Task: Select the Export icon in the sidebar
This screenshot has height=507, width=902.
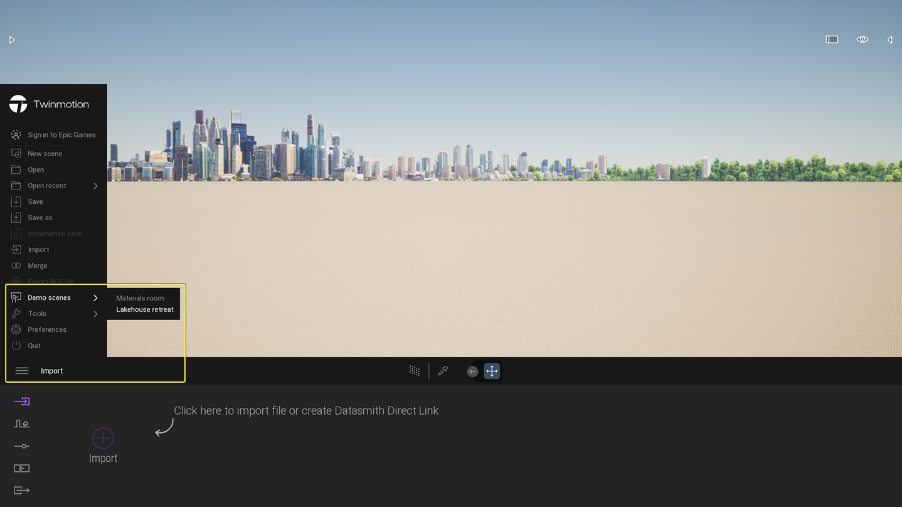Action: [x=21, y=490]
